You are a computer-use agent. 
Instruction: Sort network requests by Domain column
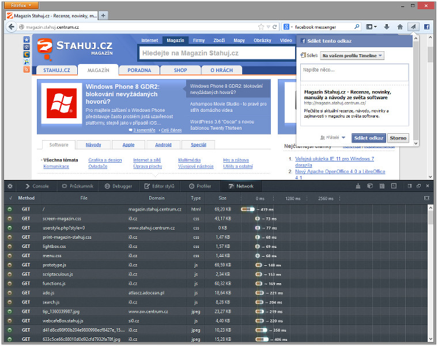[157, 198]
